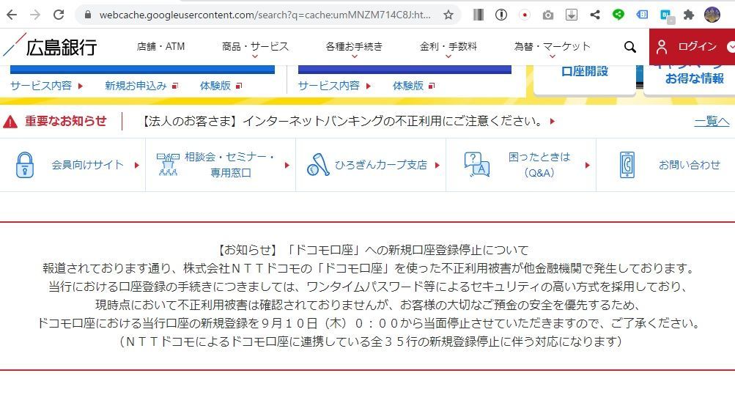Open the 困ったときは(Q&A) link

coord(539,165)
